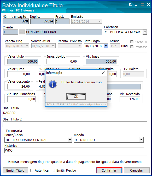Toggle the Autenticar checkbox
Viewport: 152px width, 176px height.
[x=32, y=170]
